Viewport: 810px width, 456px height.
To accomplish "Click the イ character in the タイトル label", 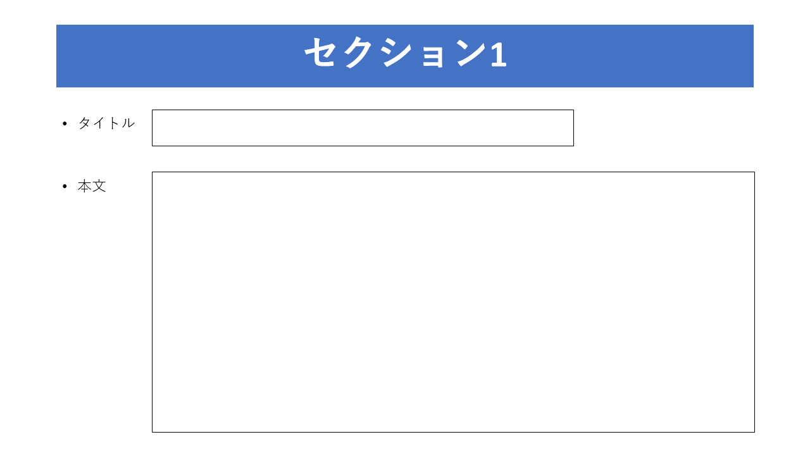I will pyautogui.click(x=99, y=123).
